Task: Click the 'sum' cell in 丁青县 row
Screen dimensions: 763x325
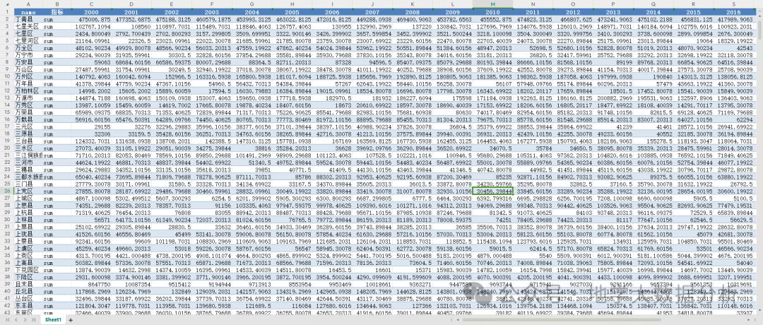Action: click(x=57, y=19)
